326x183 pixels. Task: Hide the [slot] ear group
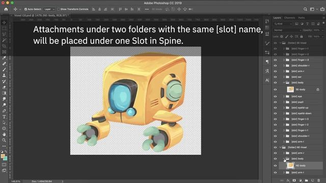275,77
